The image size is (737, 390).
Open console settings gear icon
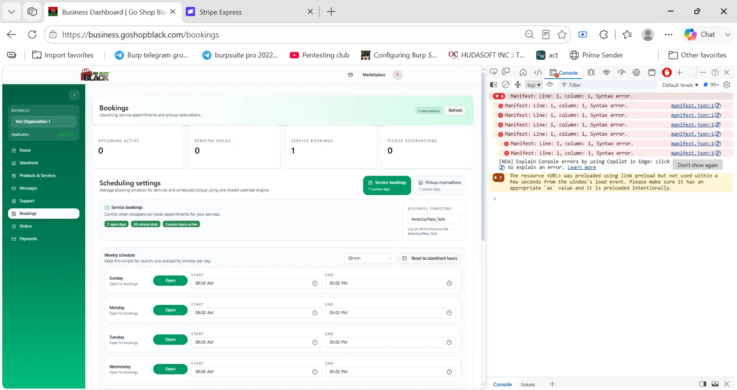727,85
